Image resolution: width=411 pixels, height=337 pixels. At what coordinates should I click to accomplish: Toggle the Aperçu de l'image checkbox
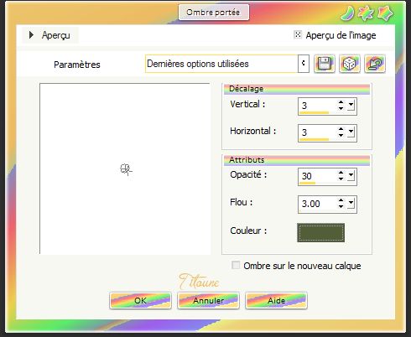(298, 34)
